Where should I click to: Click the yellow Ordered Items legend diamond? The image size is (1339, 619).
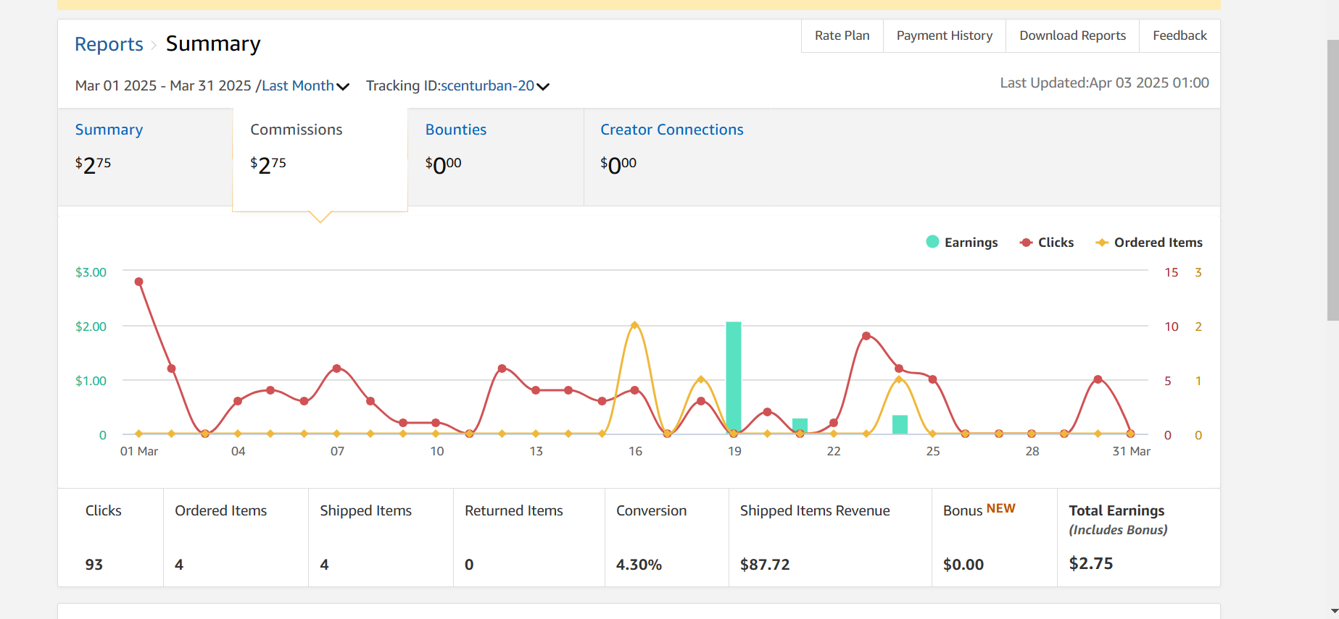coord(1102,243)
